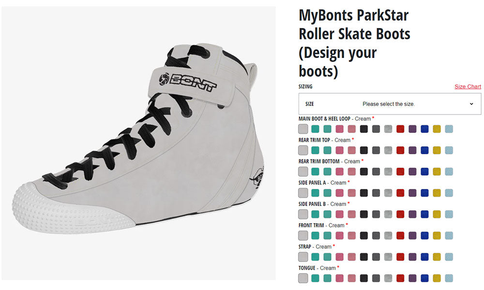Viewport: 484px width, 290px height.
Task: Select light blue swatch for Front Trim
Action: [x=449, y=235]
